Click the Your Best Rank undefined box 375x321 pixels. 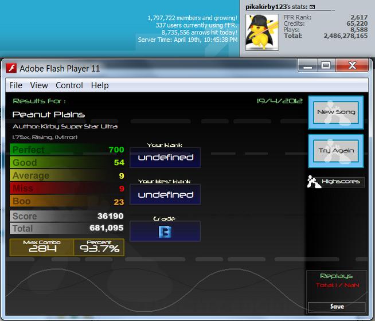(x=165, y=194)
